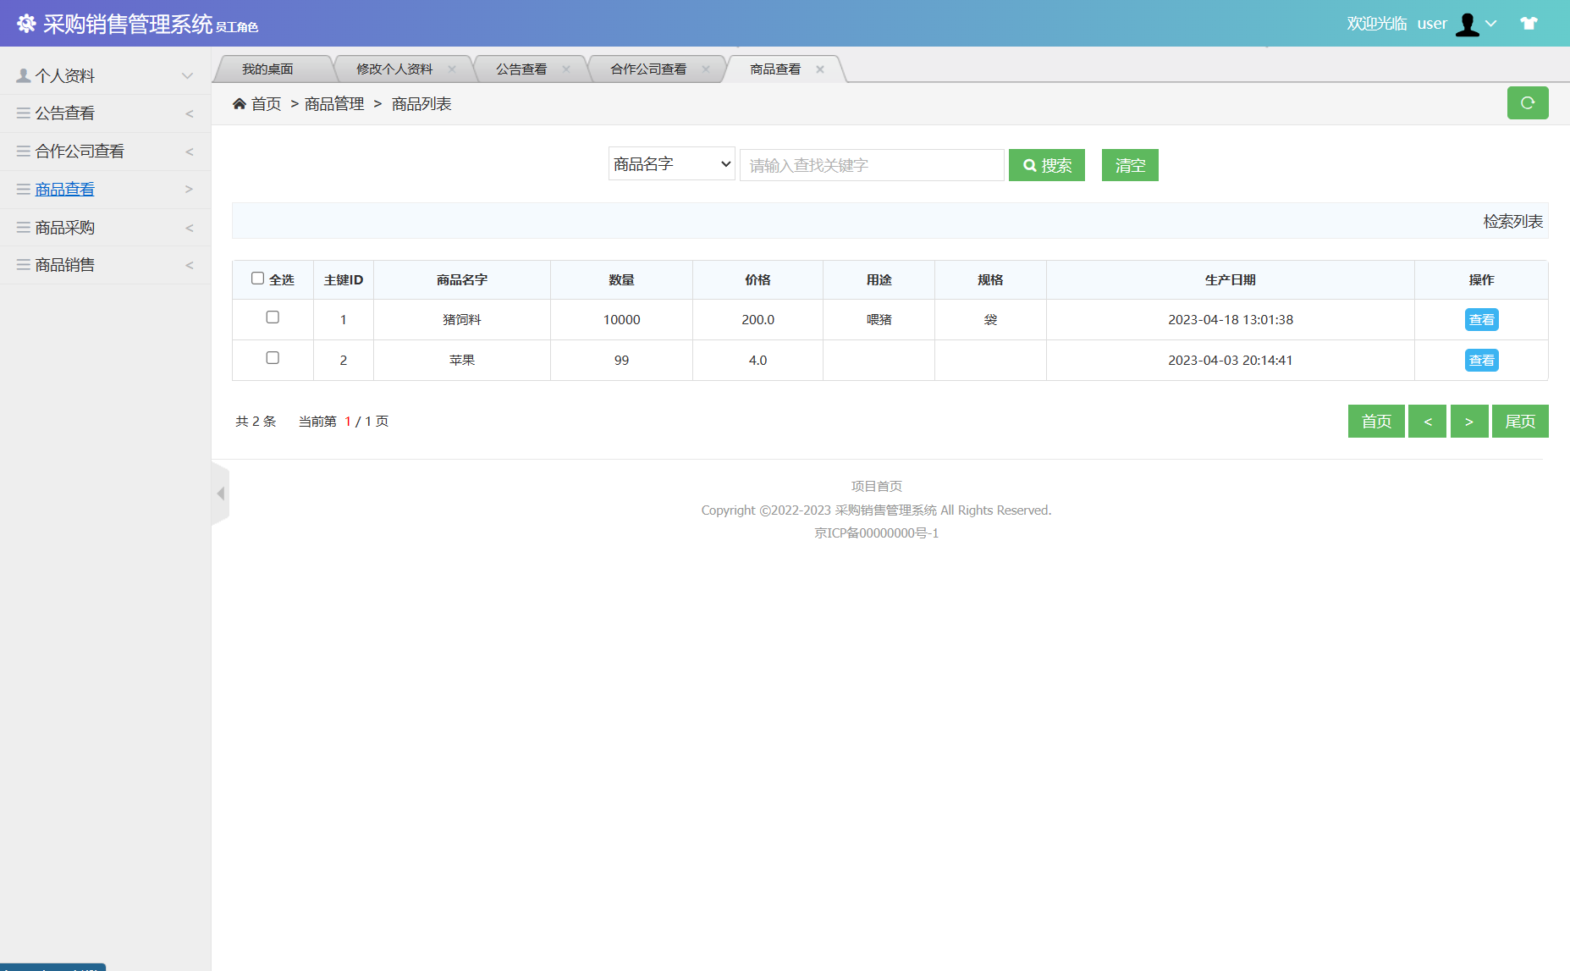Screen dimensions: 1570x971
Task: Click the home icon in the breadcrumb
Action: click(240, 103)
